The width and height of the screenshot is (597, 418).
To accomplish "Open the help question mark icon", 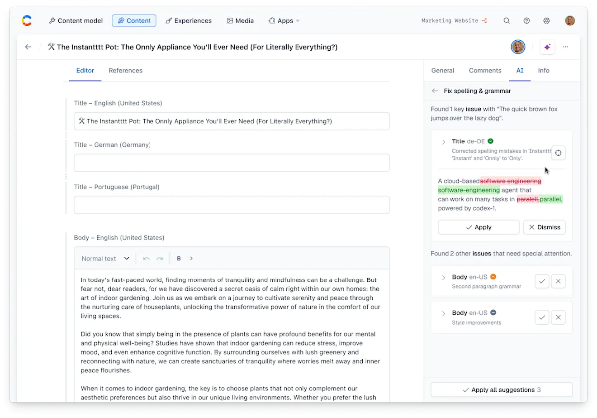I will (x=526, y=21).
